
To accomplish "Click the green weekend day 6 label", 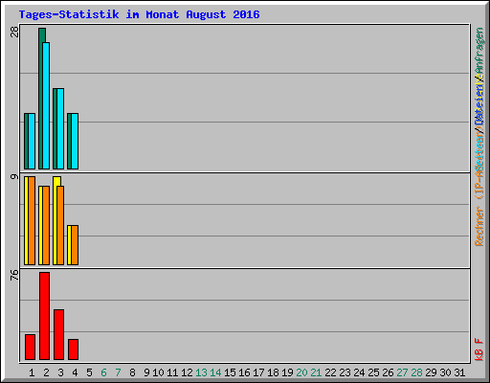I will tap(103, 372).
